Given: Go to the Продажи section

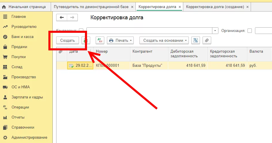Looking at the screenshot, I should pyautogui.click(x=19, y=47).
